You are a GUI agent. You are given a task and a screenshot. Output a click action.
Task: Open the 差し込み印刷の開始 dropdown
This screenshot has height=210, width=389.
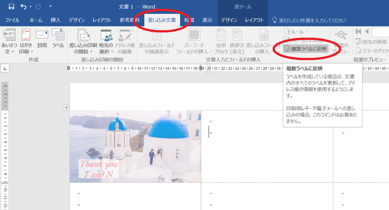pyautogui.click(x=83, y=41)
